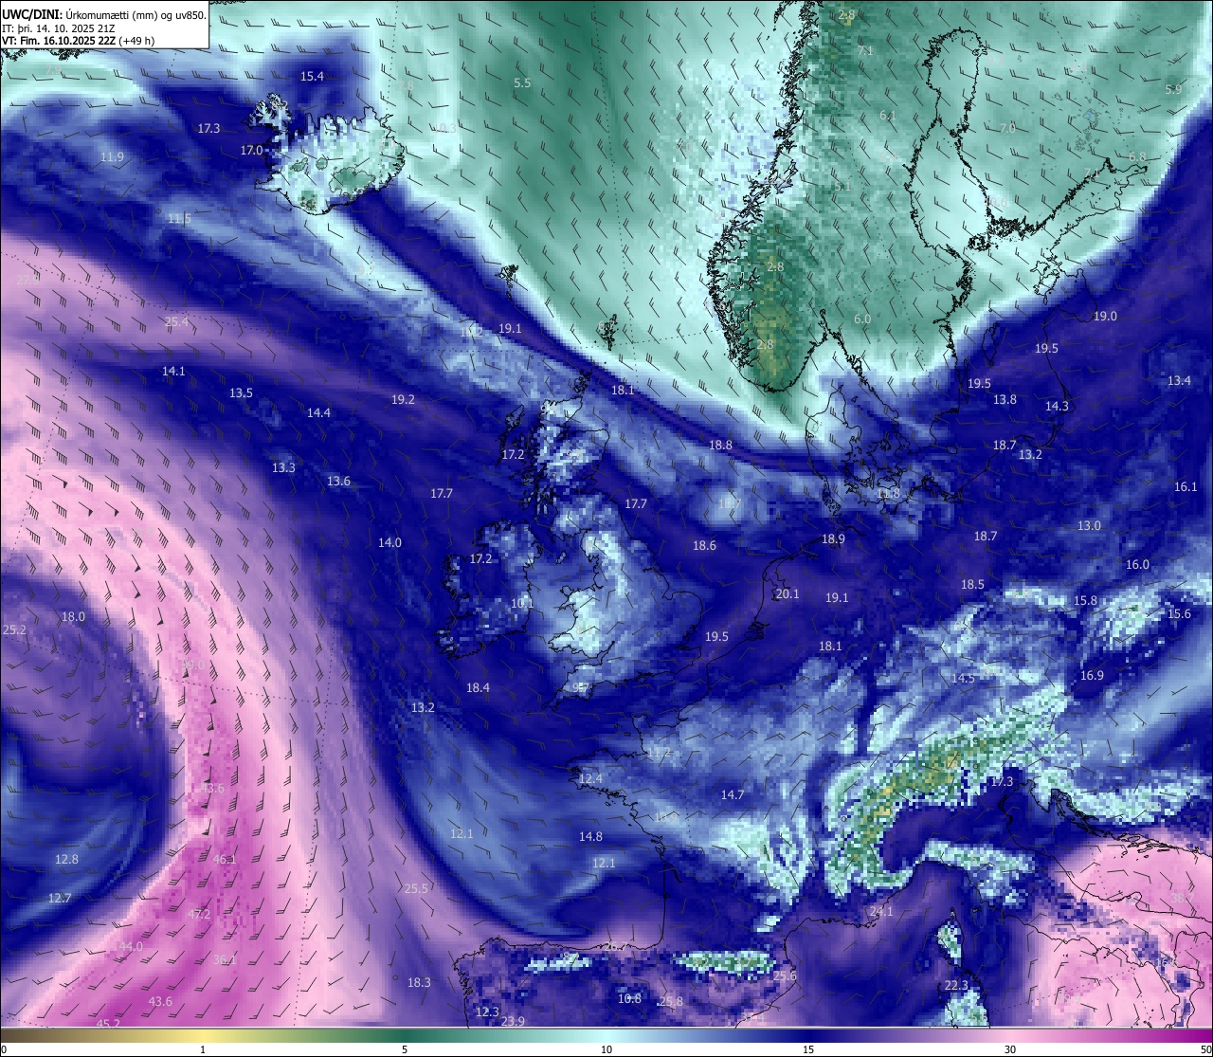Click the 36.1 value label
This screenshot has height=1057, width=1213.
coord(224,959)
